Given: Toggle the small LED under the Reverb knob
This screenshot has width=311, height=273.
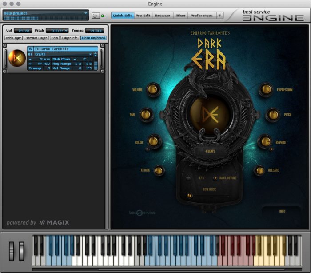Looking at the screenshot, I should tap(271, 149).
